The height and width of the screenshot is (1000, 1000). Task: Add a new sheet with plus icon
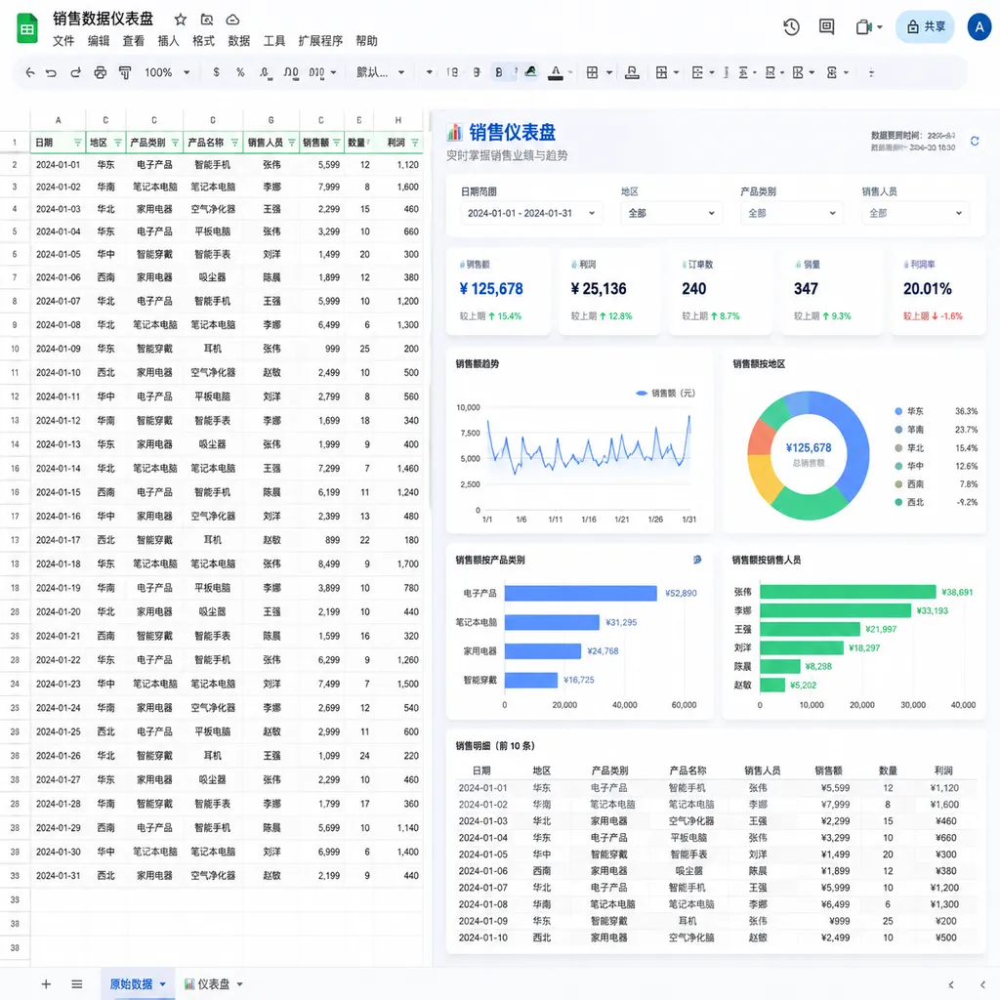(46, 984)
